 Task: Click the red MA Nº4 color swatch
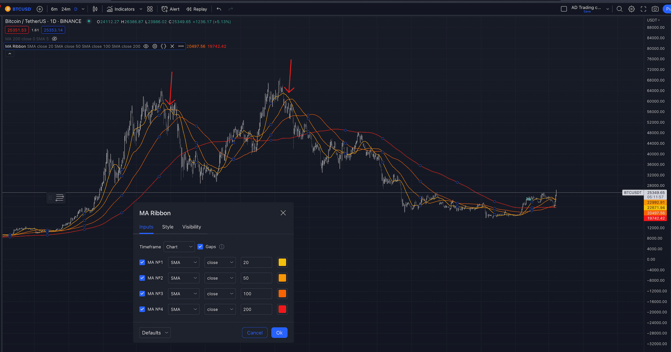[282, 309]
